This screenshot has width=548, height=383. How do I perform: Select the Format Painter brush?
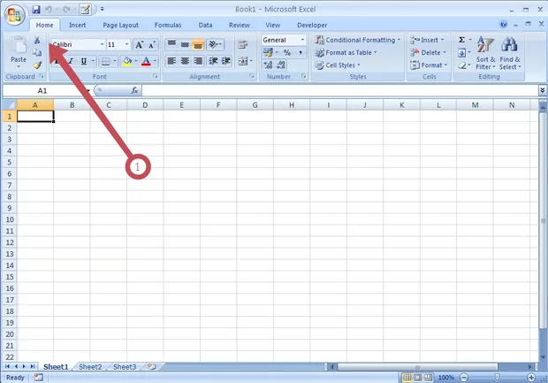click(x=37, y=65)
